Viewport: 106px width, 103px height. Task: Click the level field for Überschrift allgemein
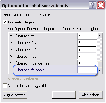(87, 63)
